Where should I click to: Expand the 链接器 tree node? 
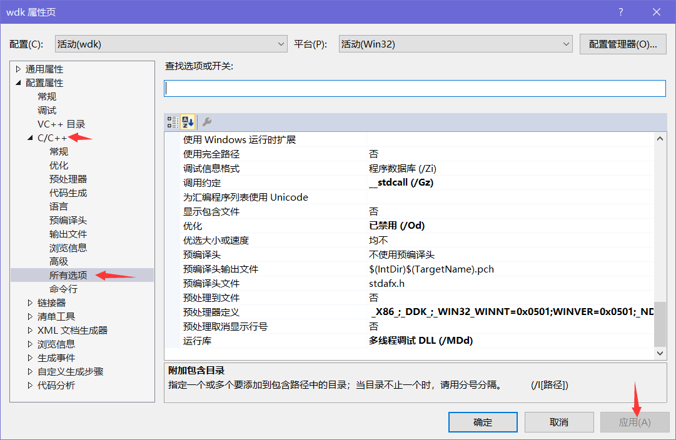coord(30,303)
